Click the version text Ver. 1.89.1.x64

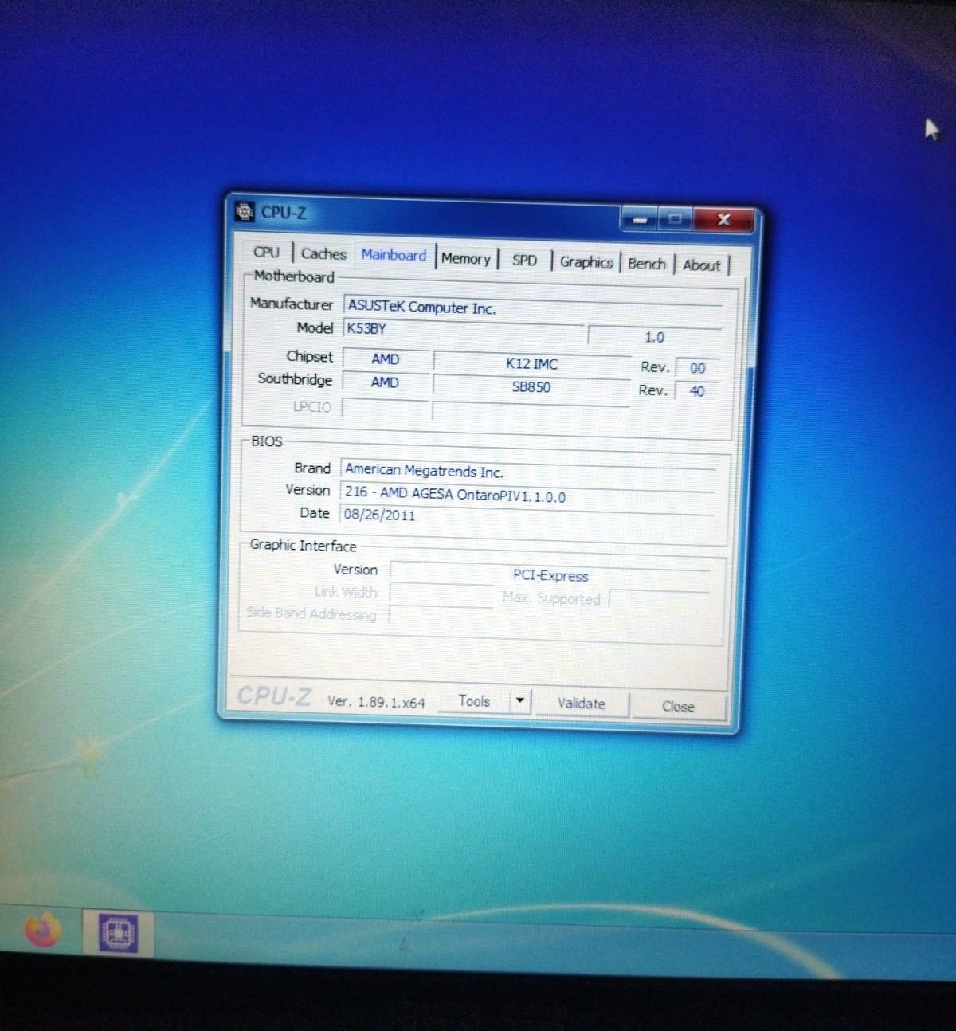coord(376,702)
